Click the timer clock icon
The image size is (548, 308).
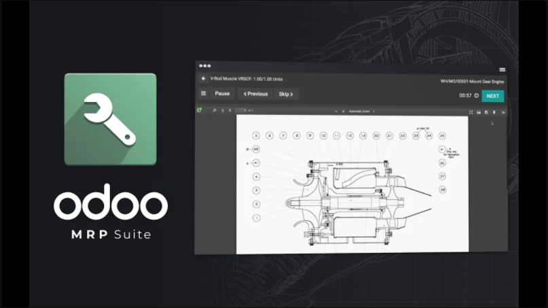(476, 96)
